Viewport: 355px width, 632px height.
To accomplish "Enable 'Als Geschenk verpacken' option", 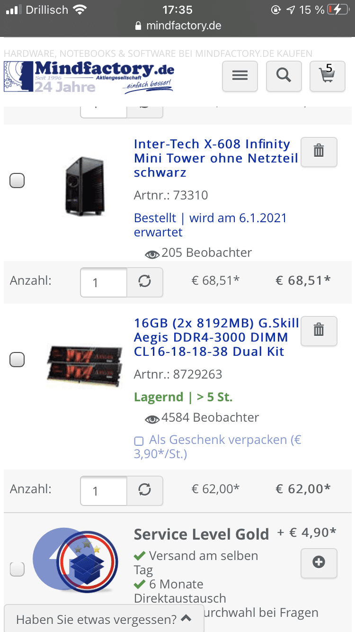I will (x=139, y=441).
